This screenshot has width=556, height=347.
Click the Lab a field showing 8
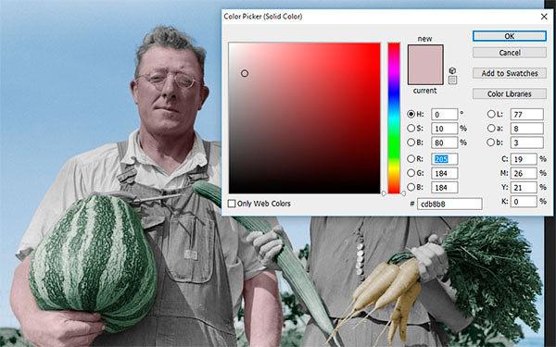click(527, 129)
